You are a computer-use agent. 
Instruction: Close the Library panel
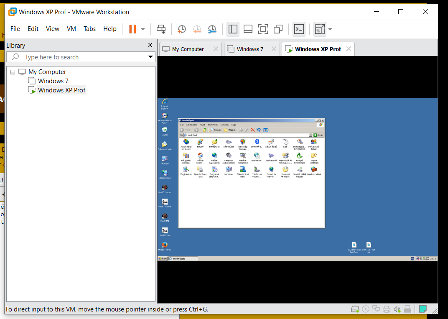[x=150, y=45]
